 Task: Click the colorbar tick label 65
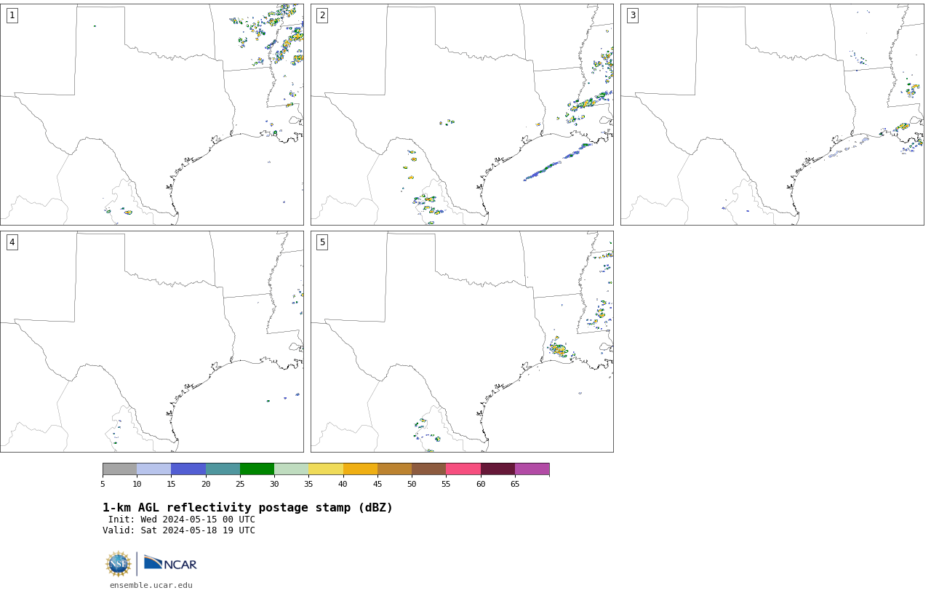pos(515,484)
